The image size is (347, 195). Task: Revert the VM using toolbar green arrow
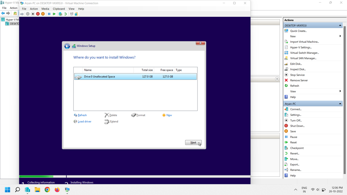[x=66, y=14]
